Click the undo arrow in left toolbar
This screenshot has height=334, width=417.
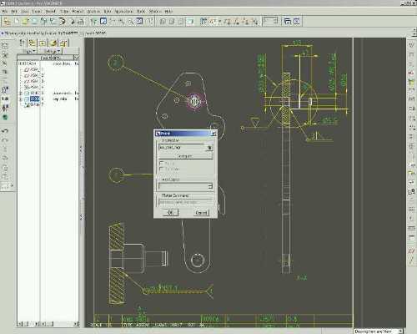(x=5, y=130)
